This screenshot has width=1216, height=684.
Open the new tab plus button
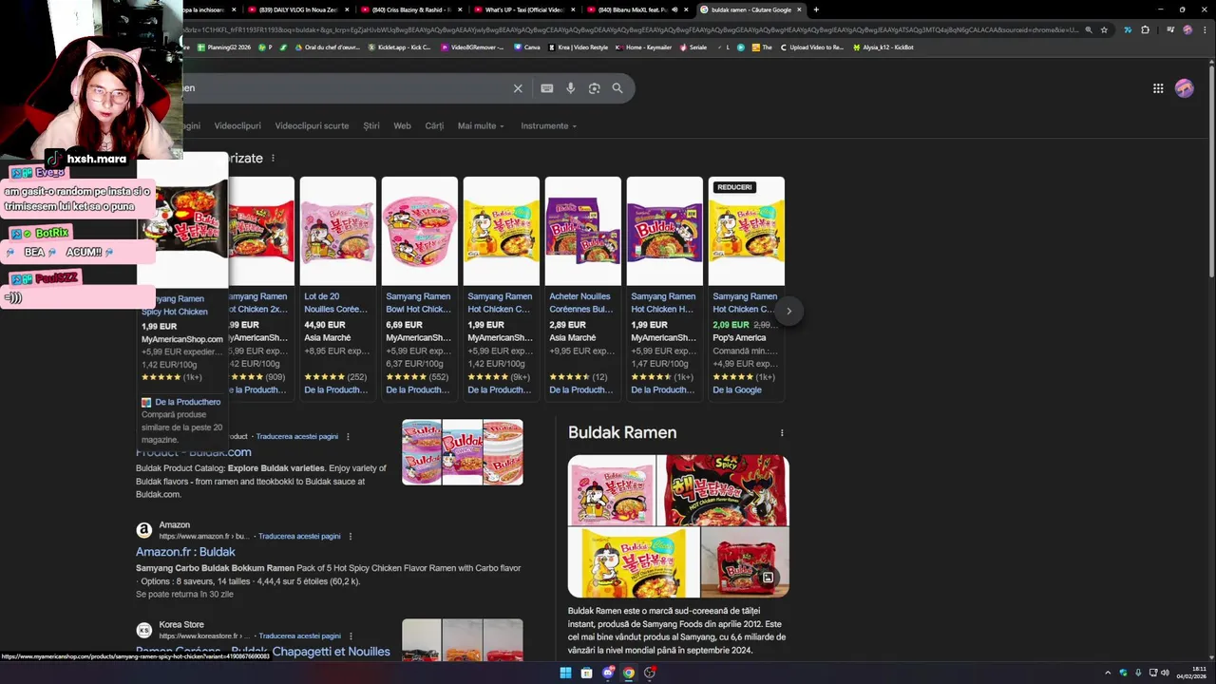click(816, 9)
